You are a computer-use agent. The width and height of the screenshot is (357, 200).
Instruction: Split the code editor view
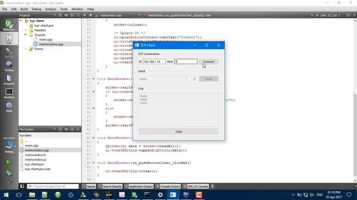[348, 15]
